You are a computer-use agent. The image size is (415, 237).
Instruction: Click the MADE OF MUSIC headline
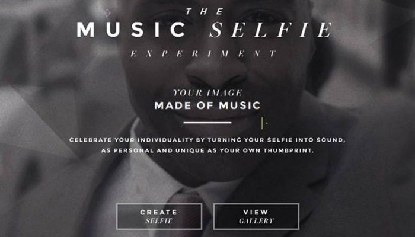207,105
